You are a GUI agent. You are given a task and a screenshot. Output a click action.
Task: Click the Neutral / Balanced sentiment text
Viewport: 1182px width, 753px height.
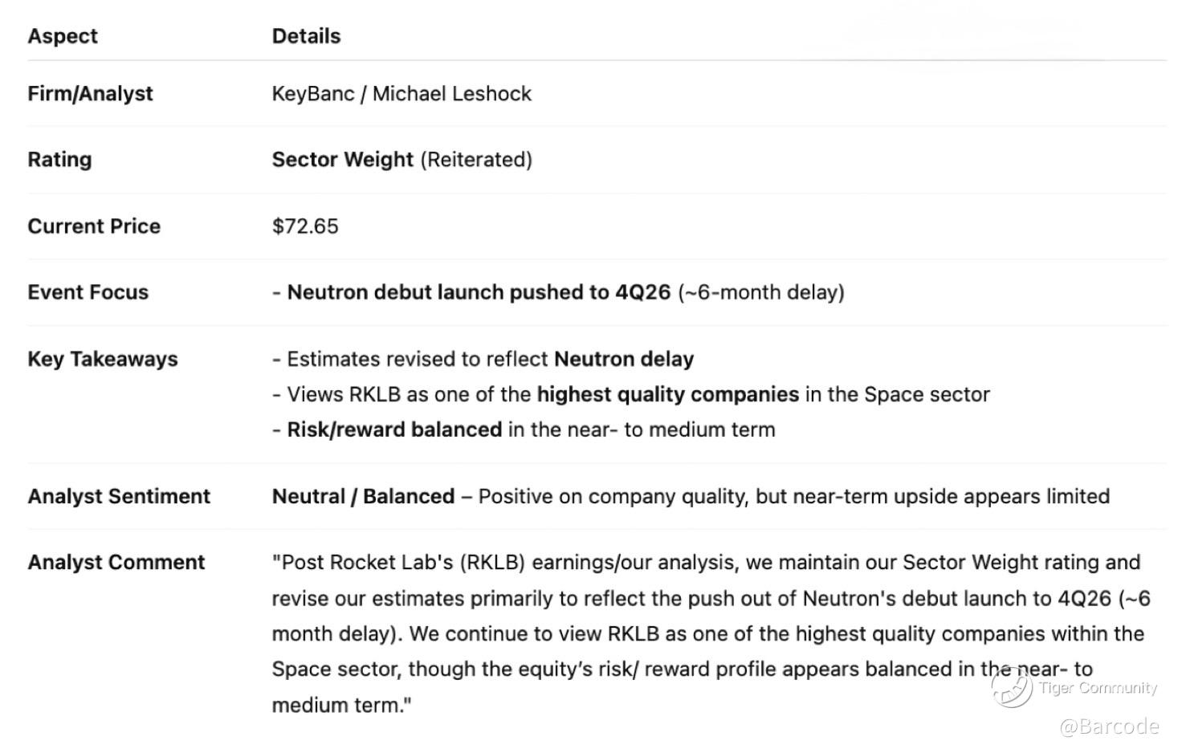pos(363,496)
